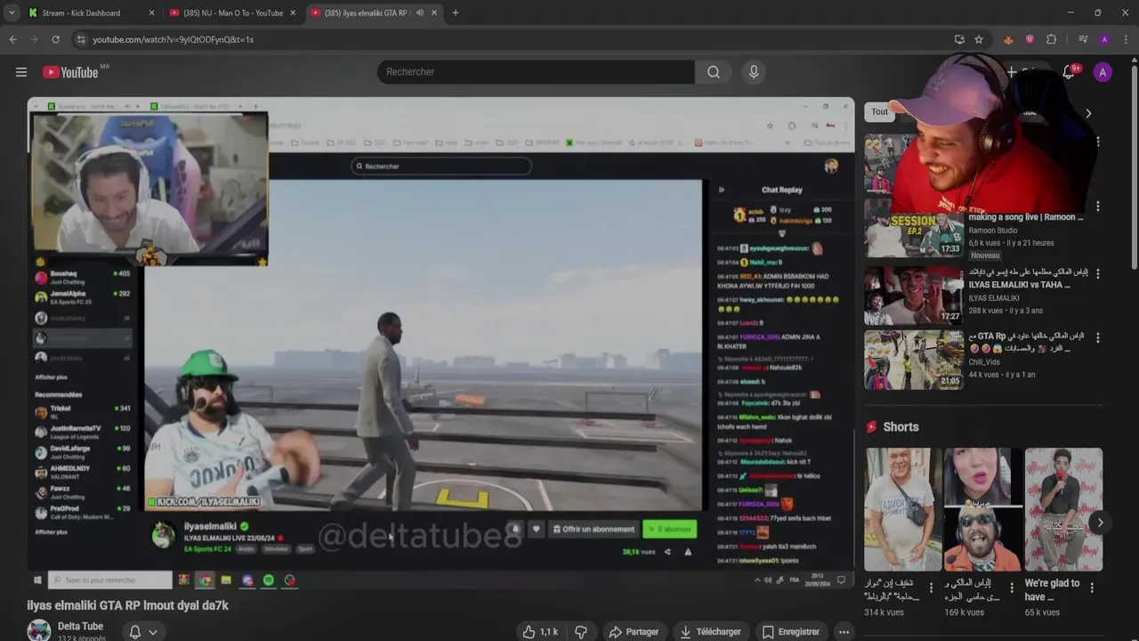The image size is (1139, 641).
Task: Start voice search with microphone icon
Action: [754, 72]
